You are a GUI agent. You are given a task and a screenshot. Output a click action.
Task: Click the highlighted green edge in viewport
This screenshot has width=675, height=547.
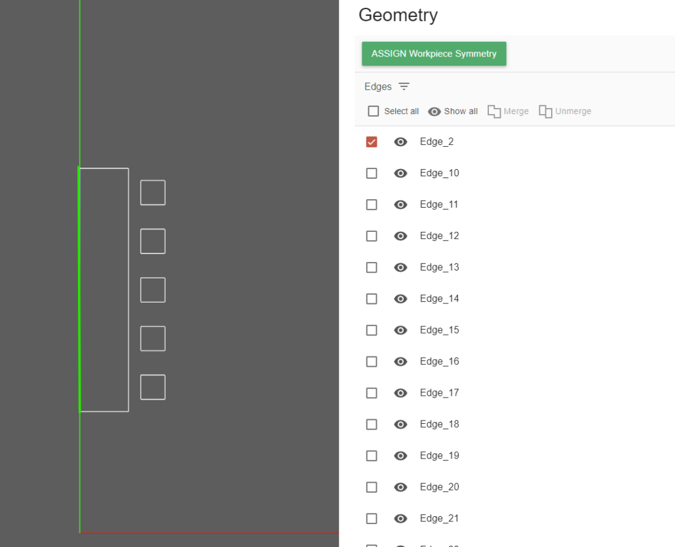pyautogui.click(x=79, y=290)
